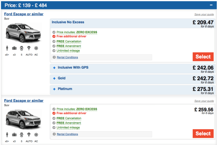Click the £ 242.72 Gold price
Screen dimensions: 218x145
pyautogui.click(x=203, y=79)
